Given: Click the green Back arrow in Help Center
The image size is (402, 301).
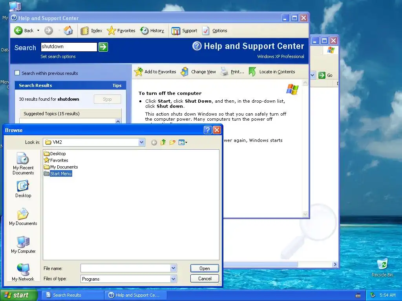Looking at the screenshot, I should (x=18, y=31).
